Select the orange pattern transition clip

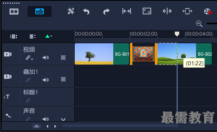click(x=143, y=54)
